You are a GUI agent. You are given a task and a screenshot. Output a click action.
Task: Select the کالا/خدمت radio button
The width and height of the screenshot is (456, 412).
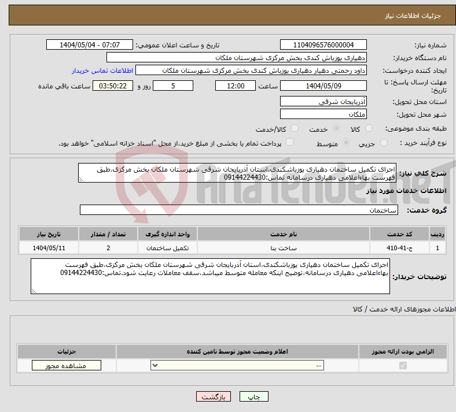pos(295,128)
